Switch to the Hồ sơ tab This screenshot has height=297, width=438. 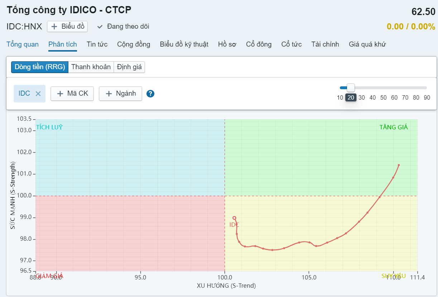[227, 44]
